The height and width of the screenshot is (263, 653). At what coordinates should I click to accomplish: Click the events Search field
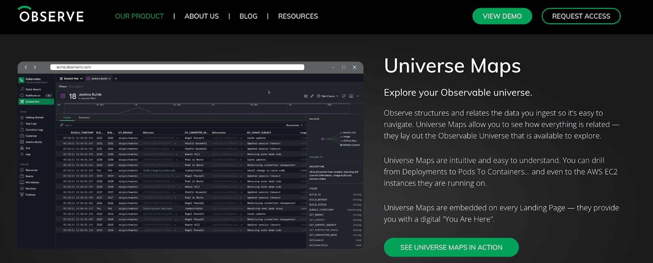click(171, 125)
